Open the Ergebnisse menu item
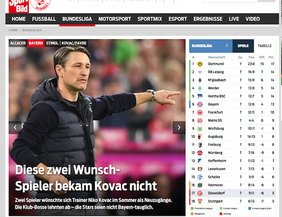The image size is (282, 217). point(208,19)
